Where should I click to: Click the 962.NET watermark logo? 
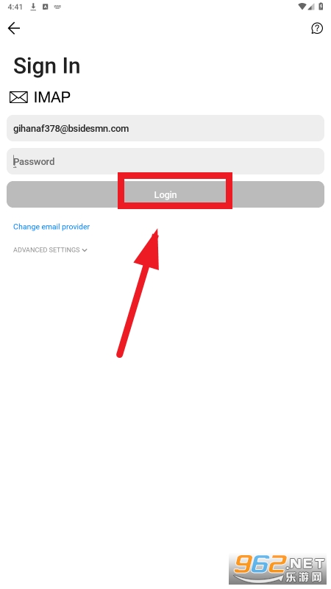pyautogui.click(x=278, y=568)
